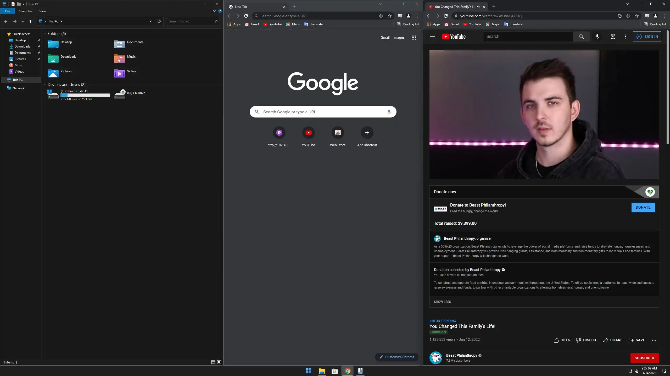Collapse the Devices and drives group
The width and height of the screenshot is (670, 376).
coord(45,85)
